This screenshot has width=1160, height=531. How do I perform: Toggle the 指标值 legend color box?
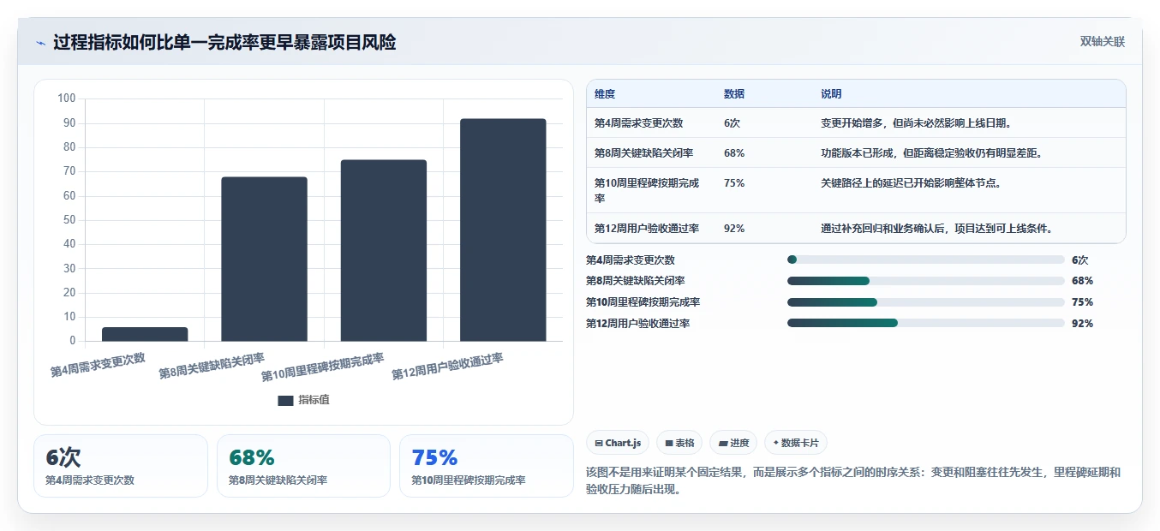point(285,400)
